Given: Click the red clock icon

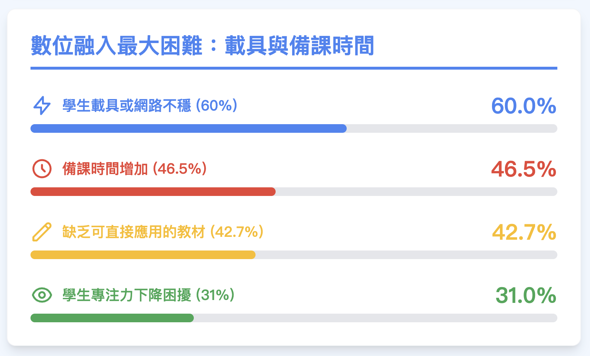Looking at the screenshot, I should coord(42,169).
